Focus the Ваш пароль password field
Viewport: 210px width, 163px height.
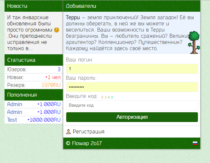[x=132, y=87]
